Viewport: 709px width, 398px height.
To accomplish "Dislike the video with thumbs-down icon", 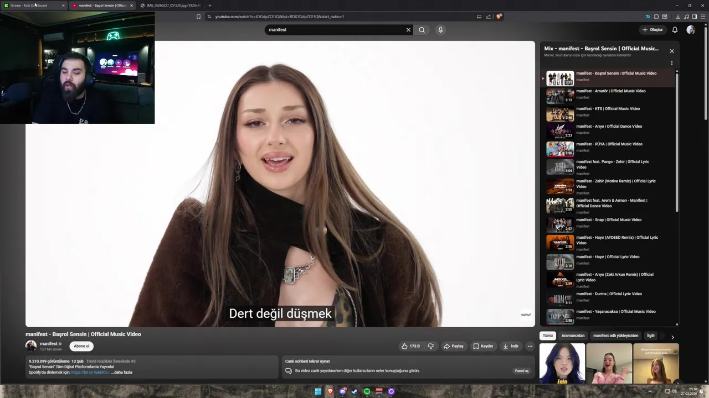I will point(430,346).
